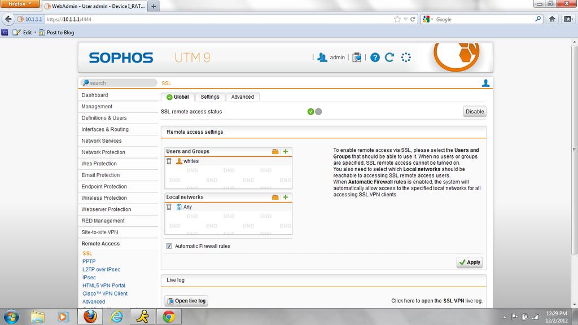Image resolution: width=578 pixels, height=325 pixels.
Task: Expand the Network Protection menu section
Action: 103,152
